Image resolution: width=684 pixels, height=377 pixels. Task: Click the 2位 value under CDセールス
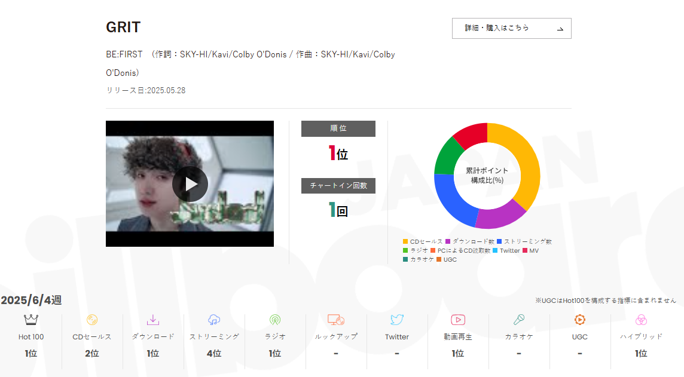[x=92, y=354]
